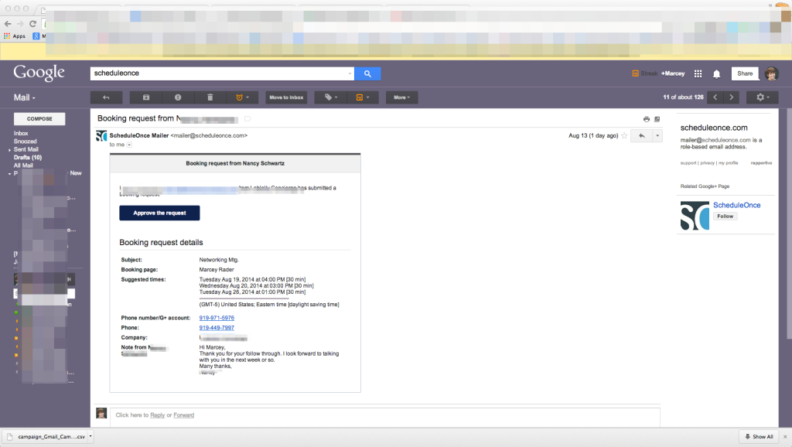Open the Mail switcher dropdown
Viewport: 792px width, 447px height.
24,97
